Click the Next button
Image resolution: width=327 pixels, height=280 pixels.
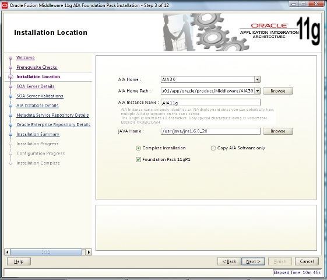pyautogui.click(x=253, y=261)
